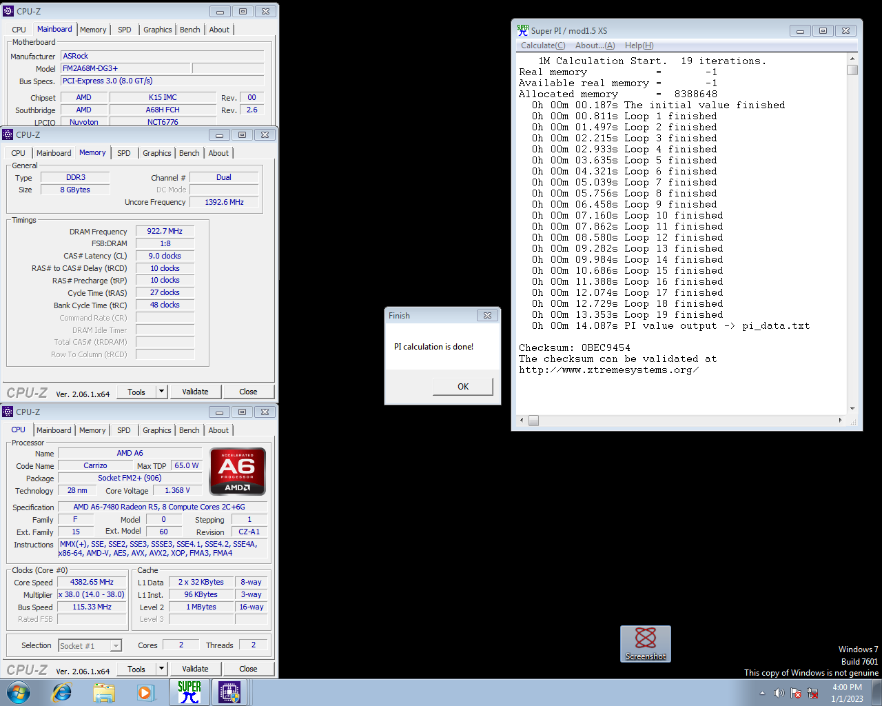Close the Super PI window
This screenshot has width=882, height=706.
[x=846, y=30]
